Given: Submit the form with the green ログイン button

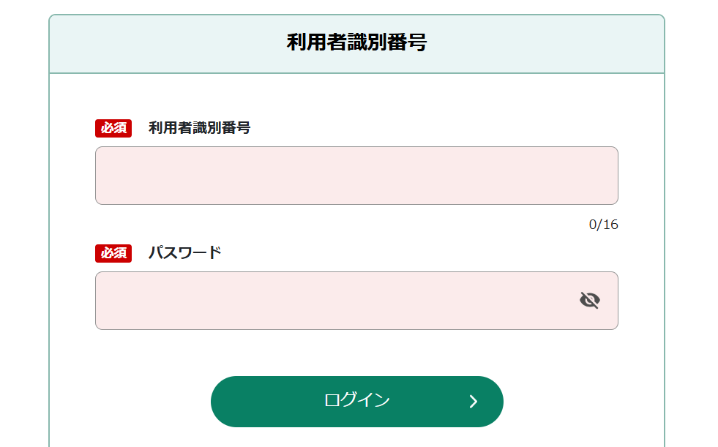Looking at the screenshot, I should tap(356, 402).
